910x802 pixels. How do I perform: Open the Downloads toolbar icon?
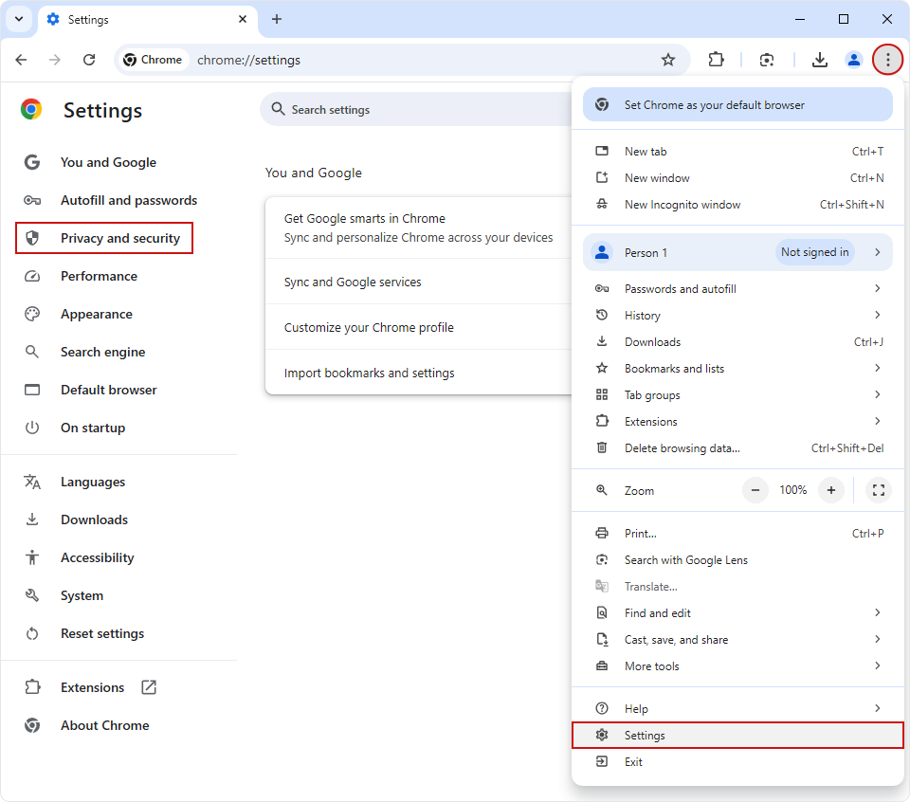(x=819, y=60)
